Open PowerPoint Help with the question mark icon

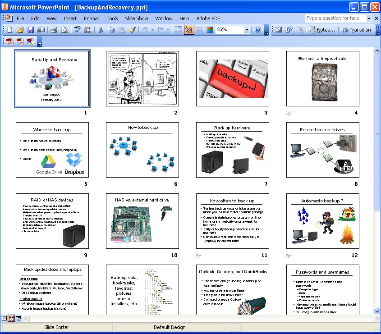(x=258, y=30)
